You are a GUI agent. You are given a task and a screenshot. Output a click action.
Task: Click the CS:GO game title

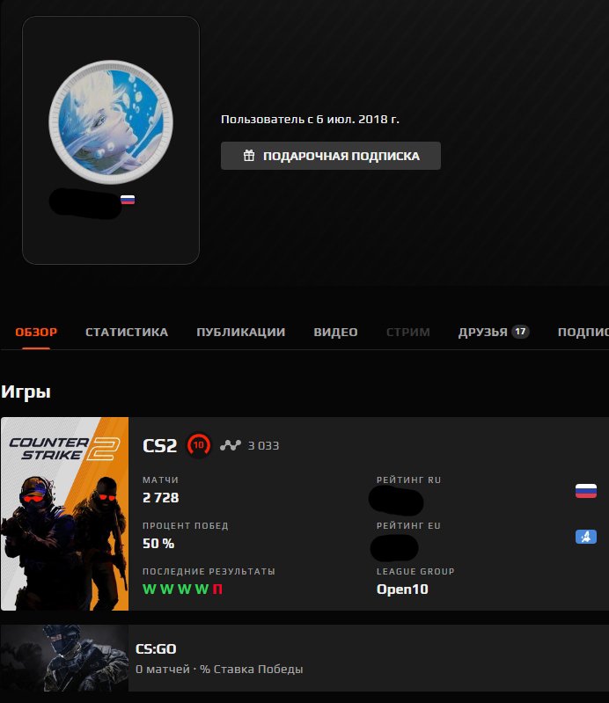pyautogui.click(x=156, y=648)
